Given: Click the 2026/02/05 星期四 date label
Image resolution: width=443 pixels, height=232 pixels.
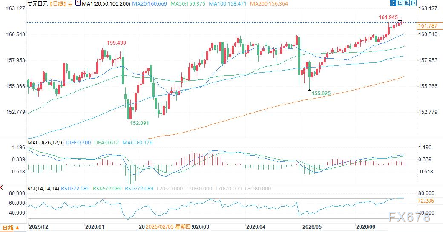Looking at the screenshot, I should [168, 226].
